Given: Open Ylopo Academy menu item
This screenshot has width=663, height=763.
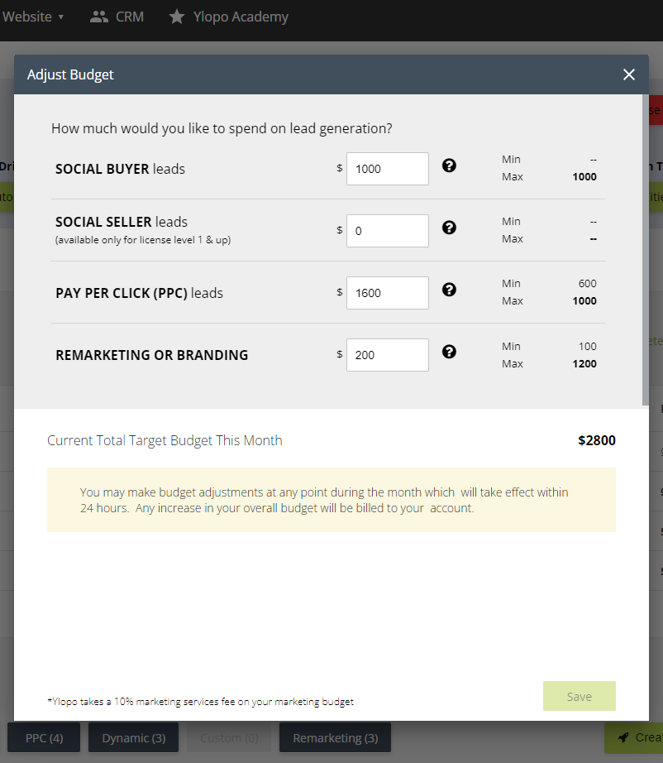Looking at the screenshot, I should [x=241, y=17].
